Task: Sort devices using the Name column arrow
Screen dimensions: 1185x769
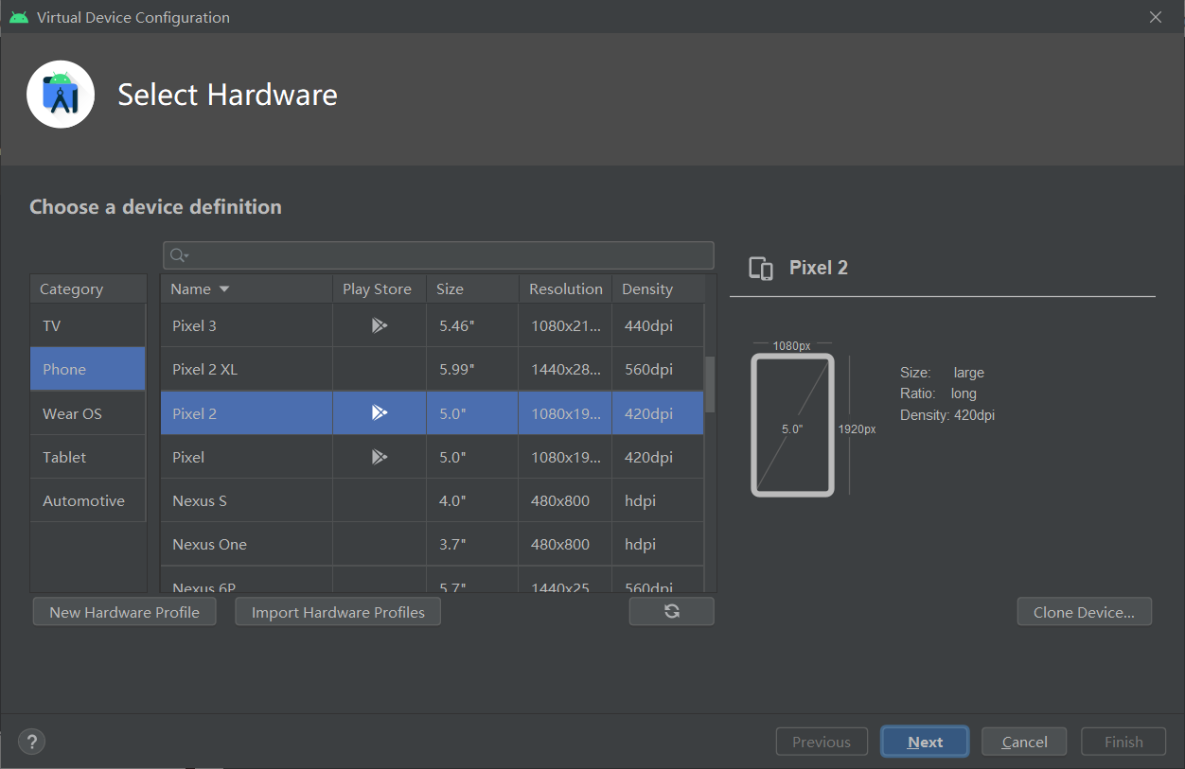Action: 221,288
